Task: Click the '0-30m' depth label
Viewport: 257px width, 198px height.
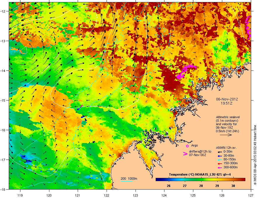Action: tap(228, 152)
